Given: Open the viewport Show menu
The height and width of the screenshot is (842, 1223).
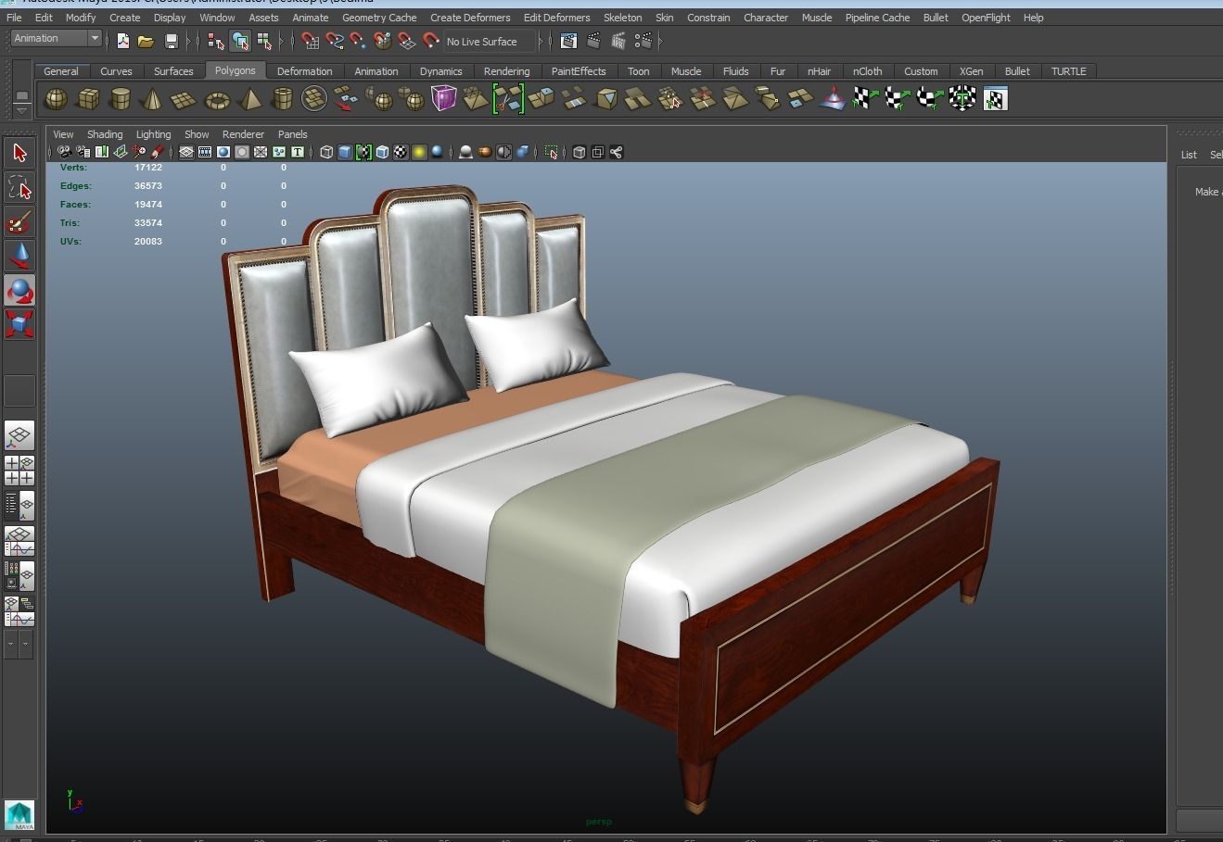Looking at the screenshot, I should (x=197, y=134).
